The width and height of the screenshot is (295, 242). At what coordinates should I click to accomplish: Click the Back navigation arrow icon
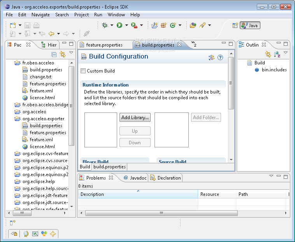(x=51, y=34)
